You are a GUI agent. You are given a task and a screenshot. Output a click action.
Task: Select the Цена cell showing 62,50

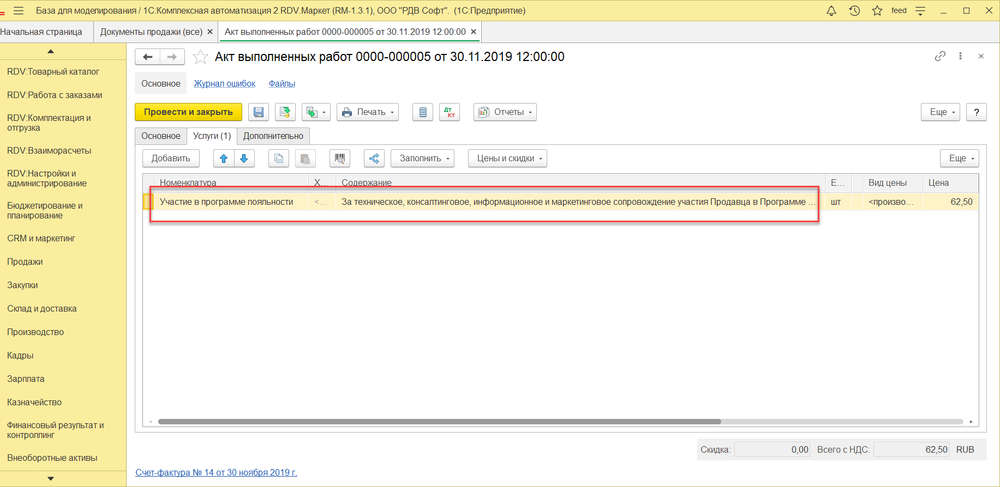950,202
